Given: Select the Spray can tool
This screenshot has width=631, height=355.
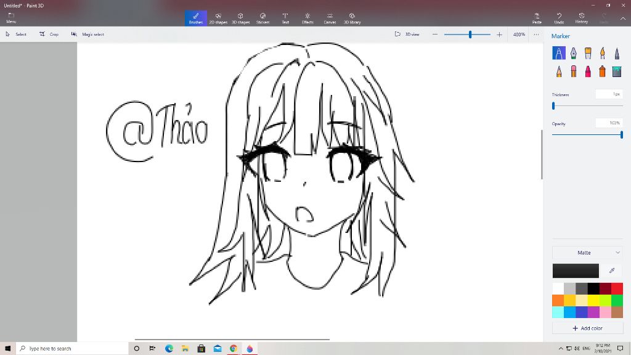Looking at the screenshot, I should [x=603, y=71].
